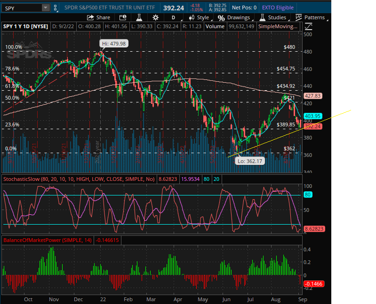Click the 78.6% Fibonacci label

pyautogui.click(x=12, y=69)
